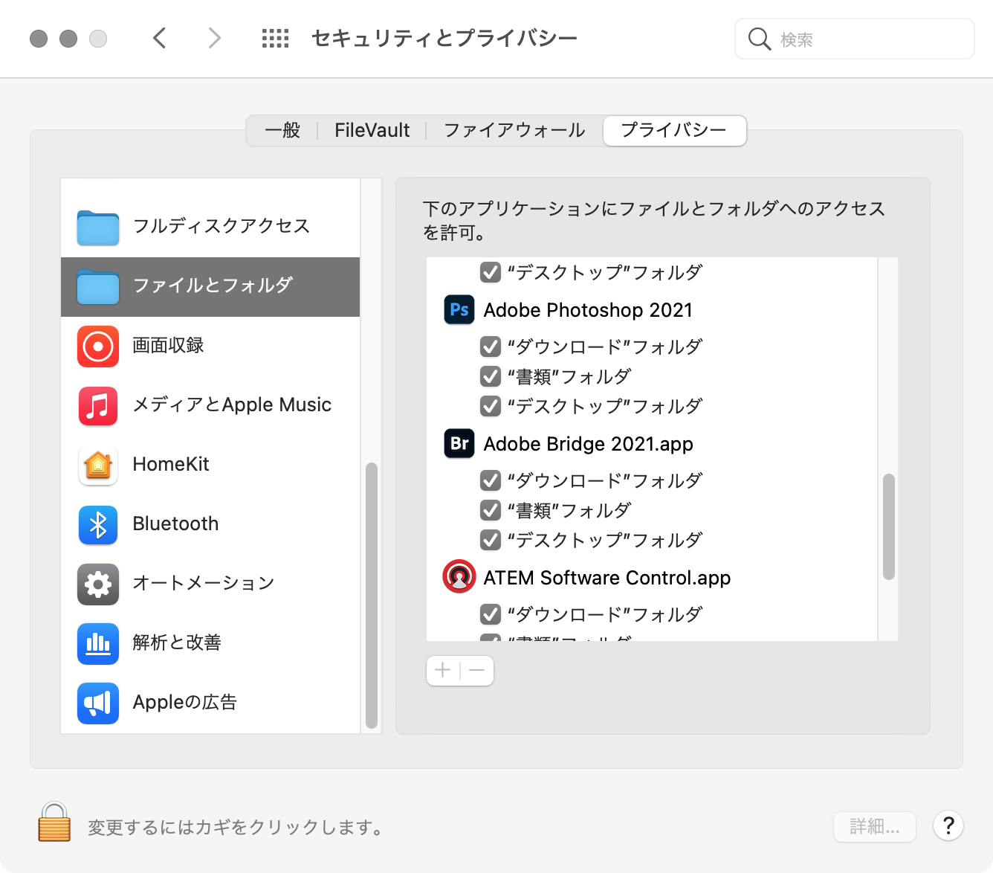This screenshot has height=873, width=993.
Task: Toggle ATEM Software Control's ダウンロード folder checkbox
Action: pyautogui.click(x=491, y=614)
